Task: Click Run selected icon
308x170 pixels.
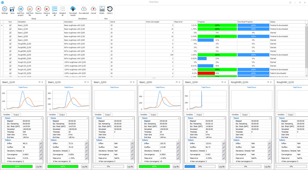Action: (83, 10)
